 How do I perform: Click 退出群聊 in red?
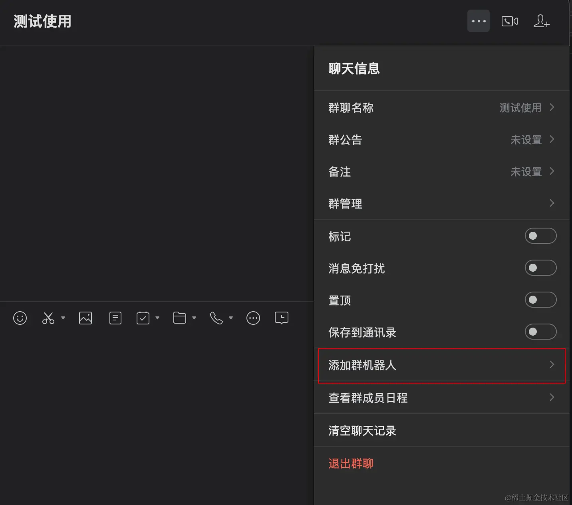point(351,463)
